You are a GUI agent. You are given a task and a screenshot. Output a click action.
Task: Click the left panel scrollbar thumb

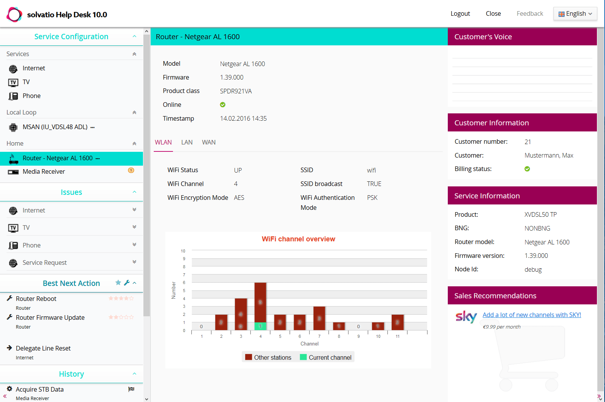[x=146, y=175]
